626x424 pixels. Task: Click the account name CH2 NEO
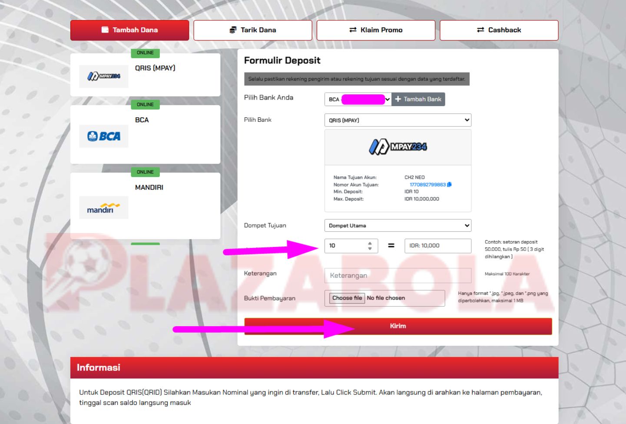pyautogui.click(x=414, y=177)
